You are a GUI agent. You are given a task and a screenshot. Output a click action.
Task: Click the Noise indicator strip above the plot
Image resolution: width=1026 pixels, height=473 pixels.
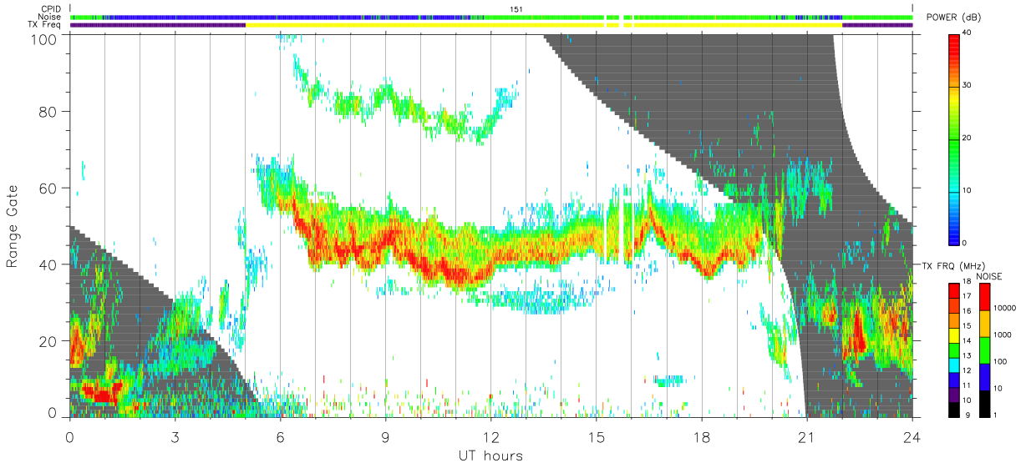point(491,17)
